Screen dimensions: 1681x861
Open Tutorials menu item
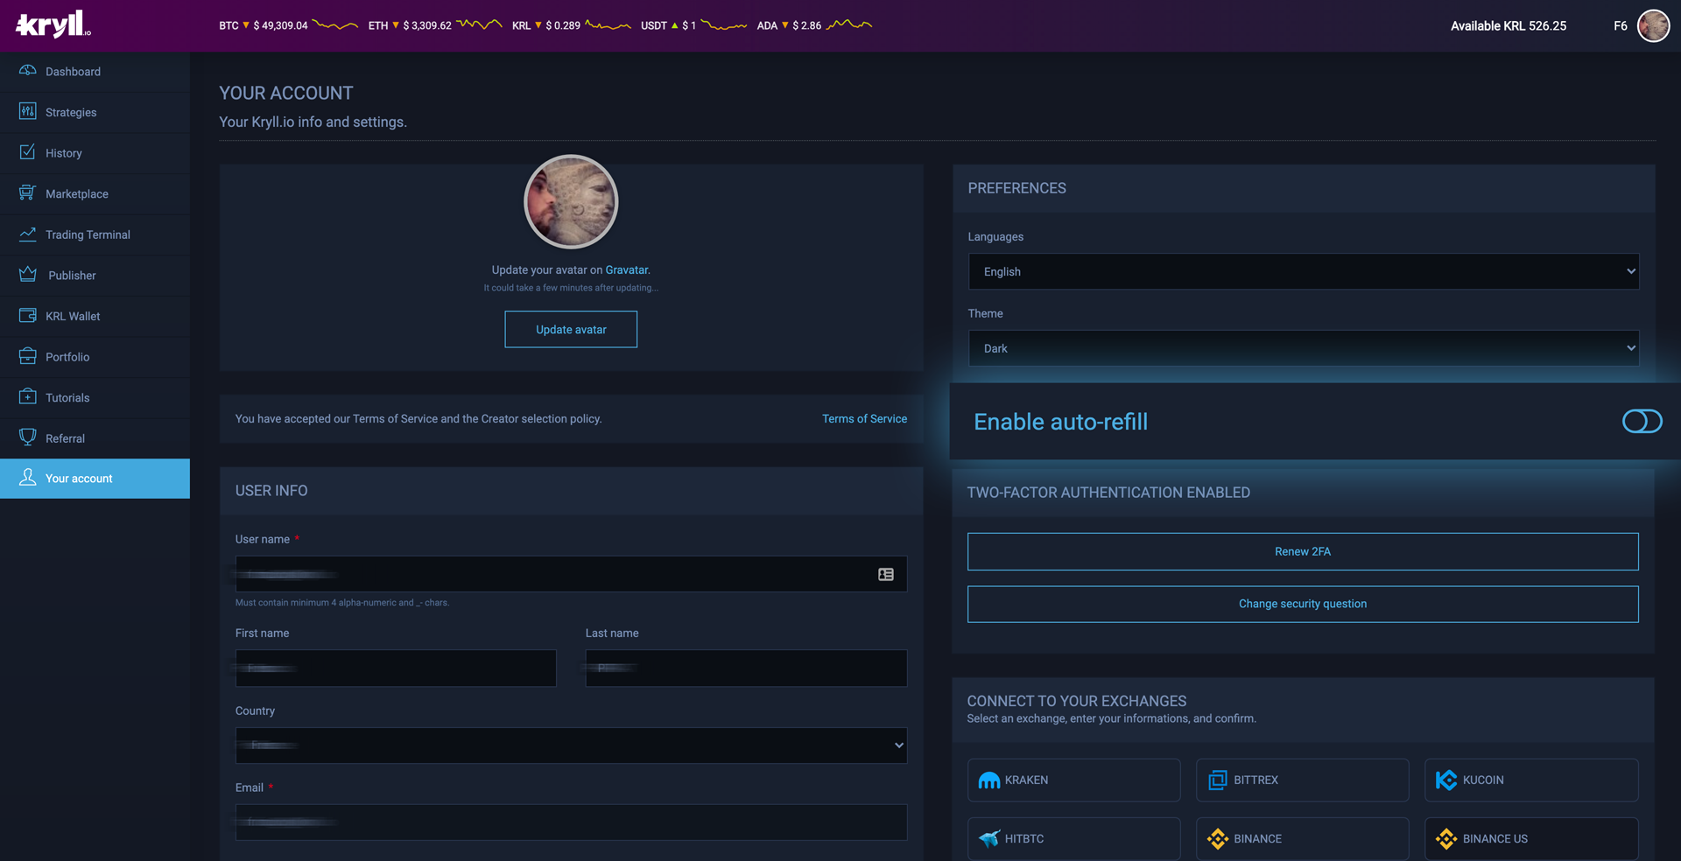click(95, 397)
